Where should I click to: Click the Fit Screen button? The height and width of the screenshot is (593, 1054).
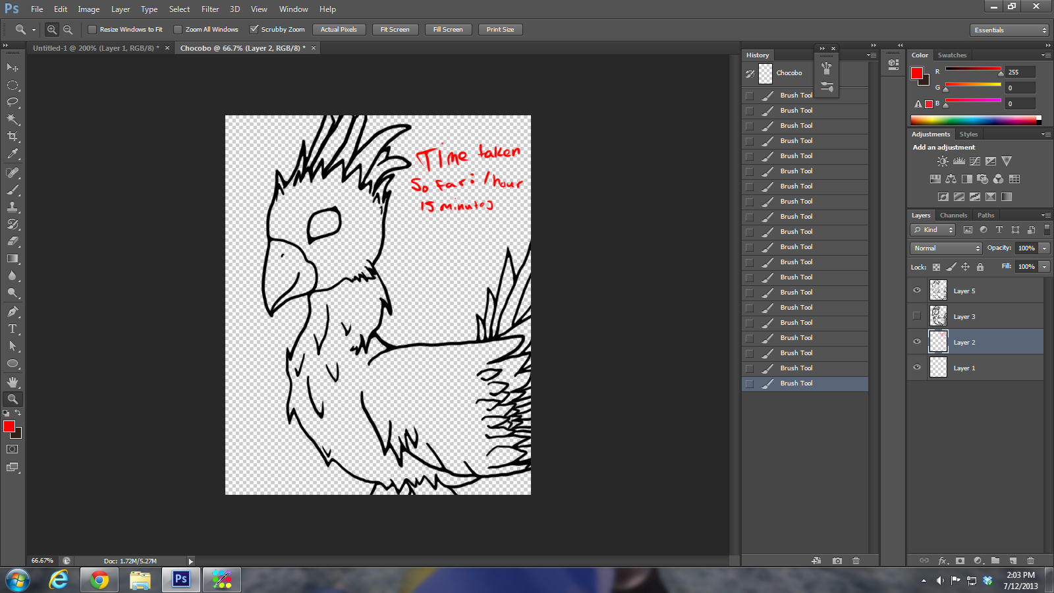[395, 30]
